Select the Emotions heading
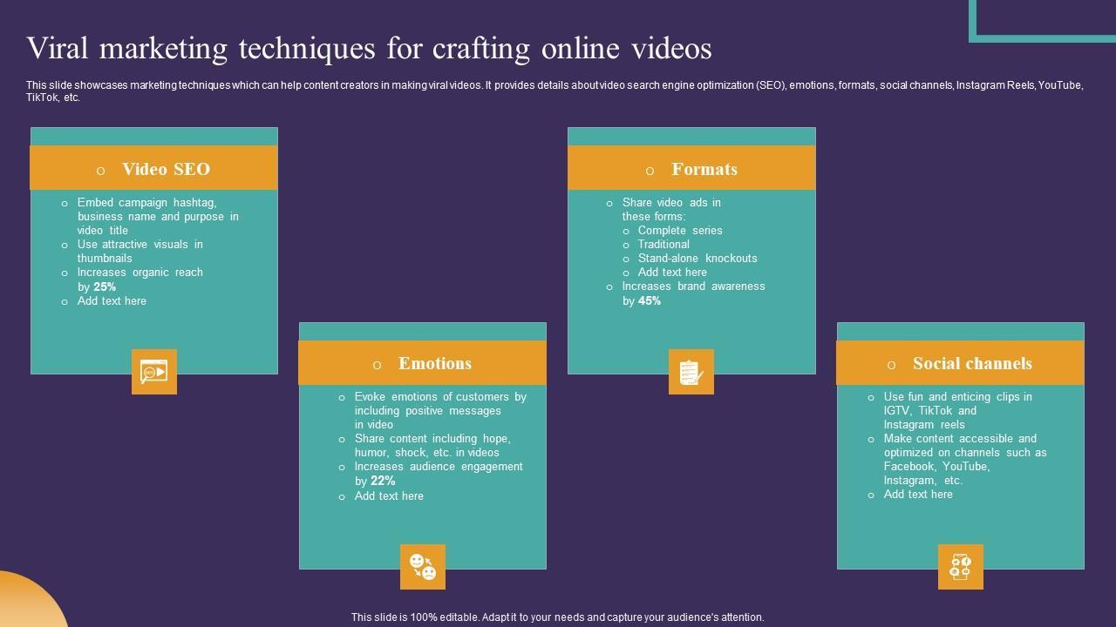The image size is (1116, 627). (435, 363)
